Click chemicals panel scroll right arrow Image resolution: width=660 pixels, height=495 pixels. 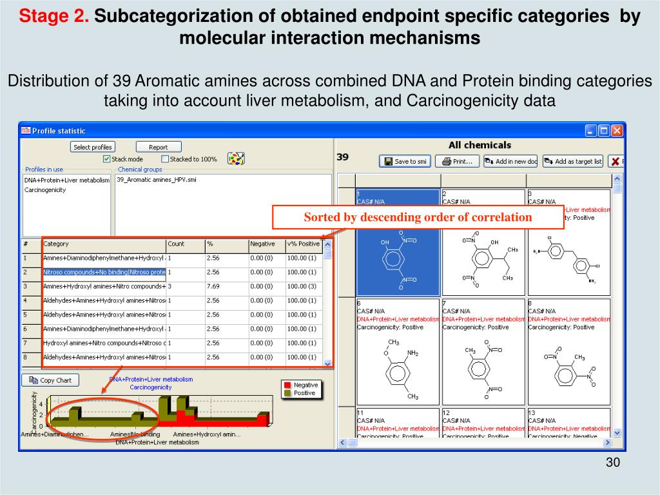point(607,442)
